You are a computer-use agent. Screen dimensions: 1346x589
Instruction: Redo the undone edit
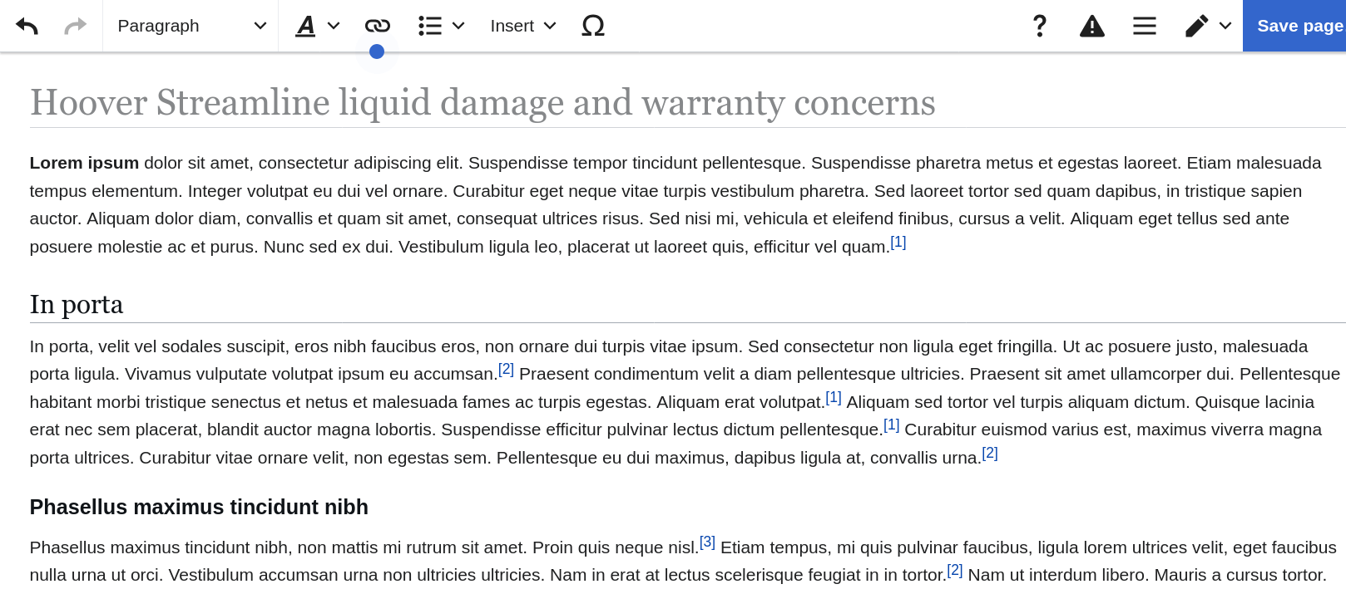76,26
